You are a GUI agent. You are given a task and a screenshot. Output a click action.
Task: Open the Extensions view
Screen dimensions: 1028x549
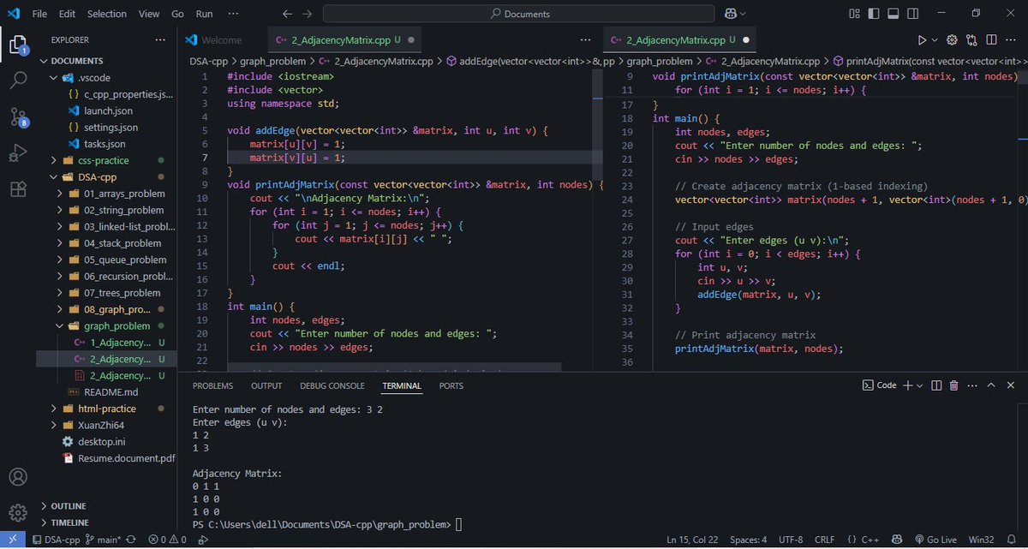coord(18,189)
